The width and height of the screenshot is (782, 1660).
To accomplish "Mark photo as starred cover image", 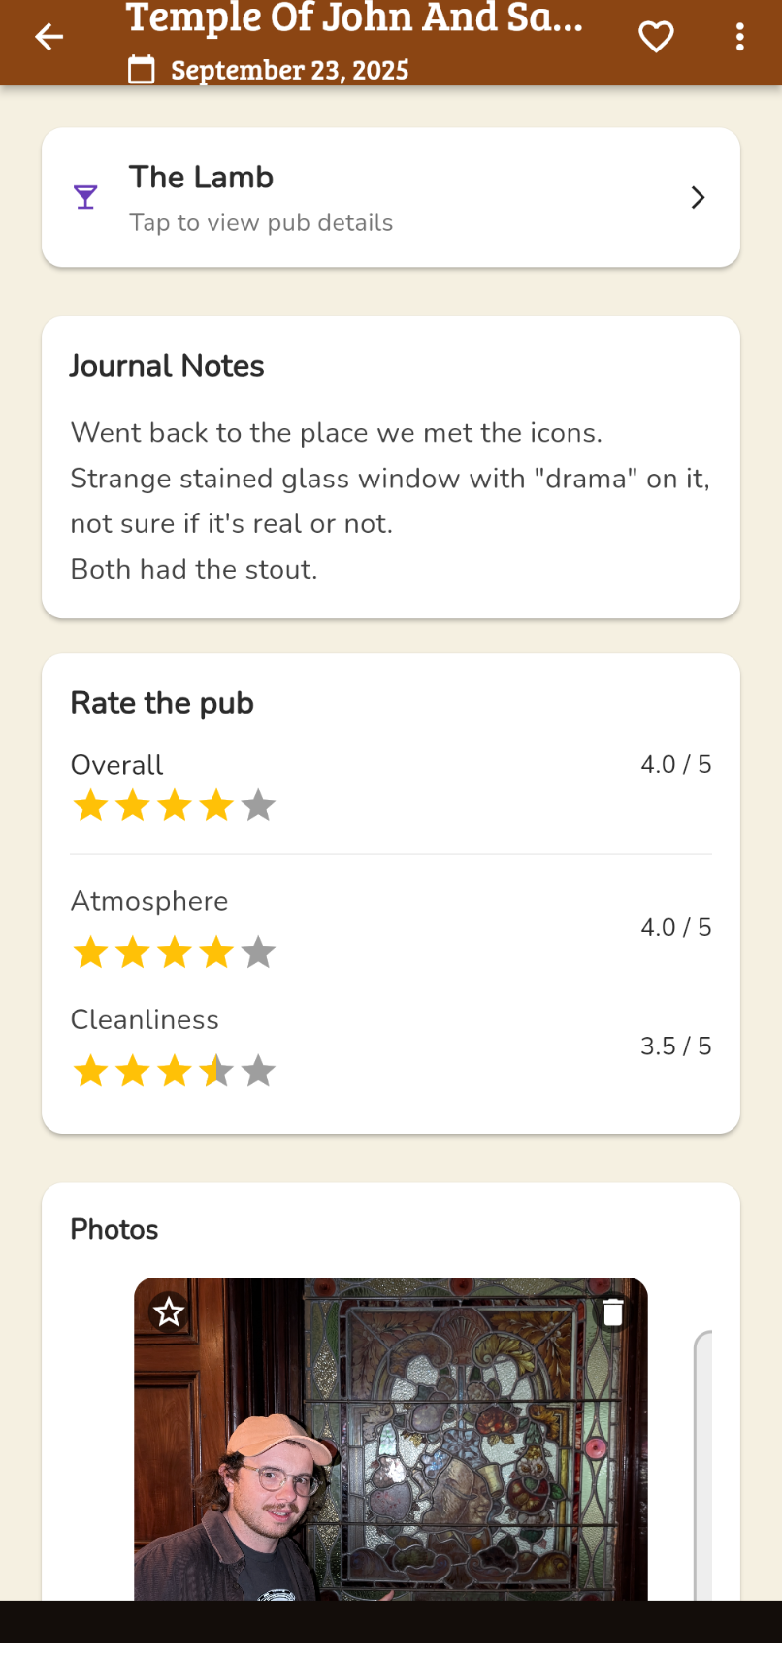I will click(169, 1312).
